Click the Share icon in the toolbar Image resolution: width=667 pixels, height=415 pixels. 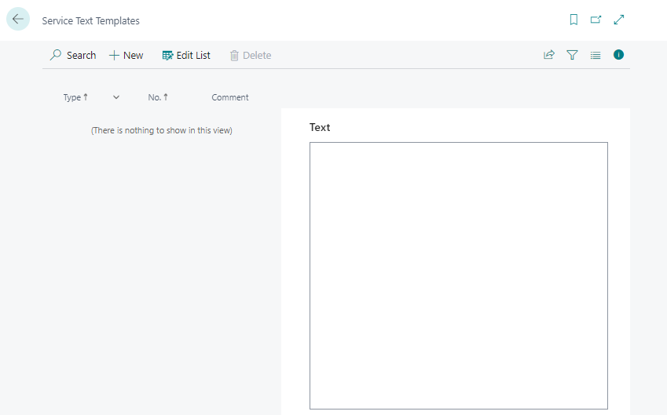pyautogui.click(x=549, y=55)
